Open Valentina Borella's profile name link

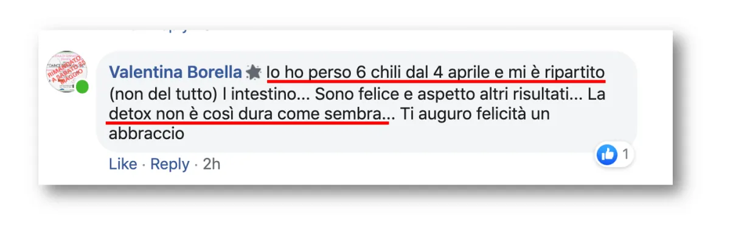(175, 72)
